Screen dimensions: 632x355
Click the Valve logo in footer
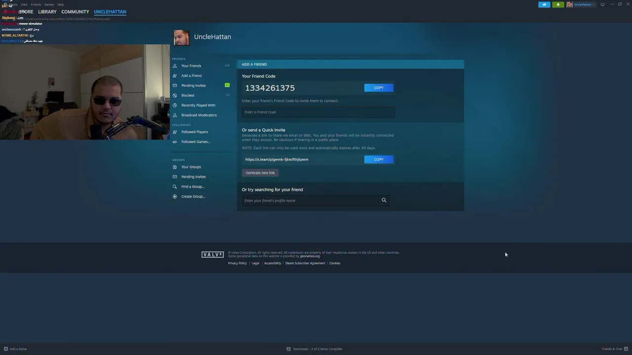click(212, 254)
